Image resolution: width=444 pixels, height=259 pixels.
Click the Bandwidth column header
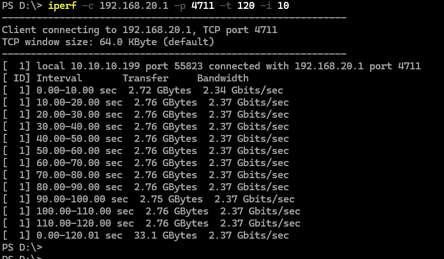tap(223, 78)
